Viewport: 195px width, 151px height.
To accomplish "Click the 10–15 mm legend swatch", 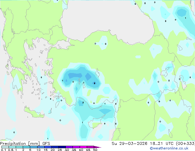I will point(41,147).
